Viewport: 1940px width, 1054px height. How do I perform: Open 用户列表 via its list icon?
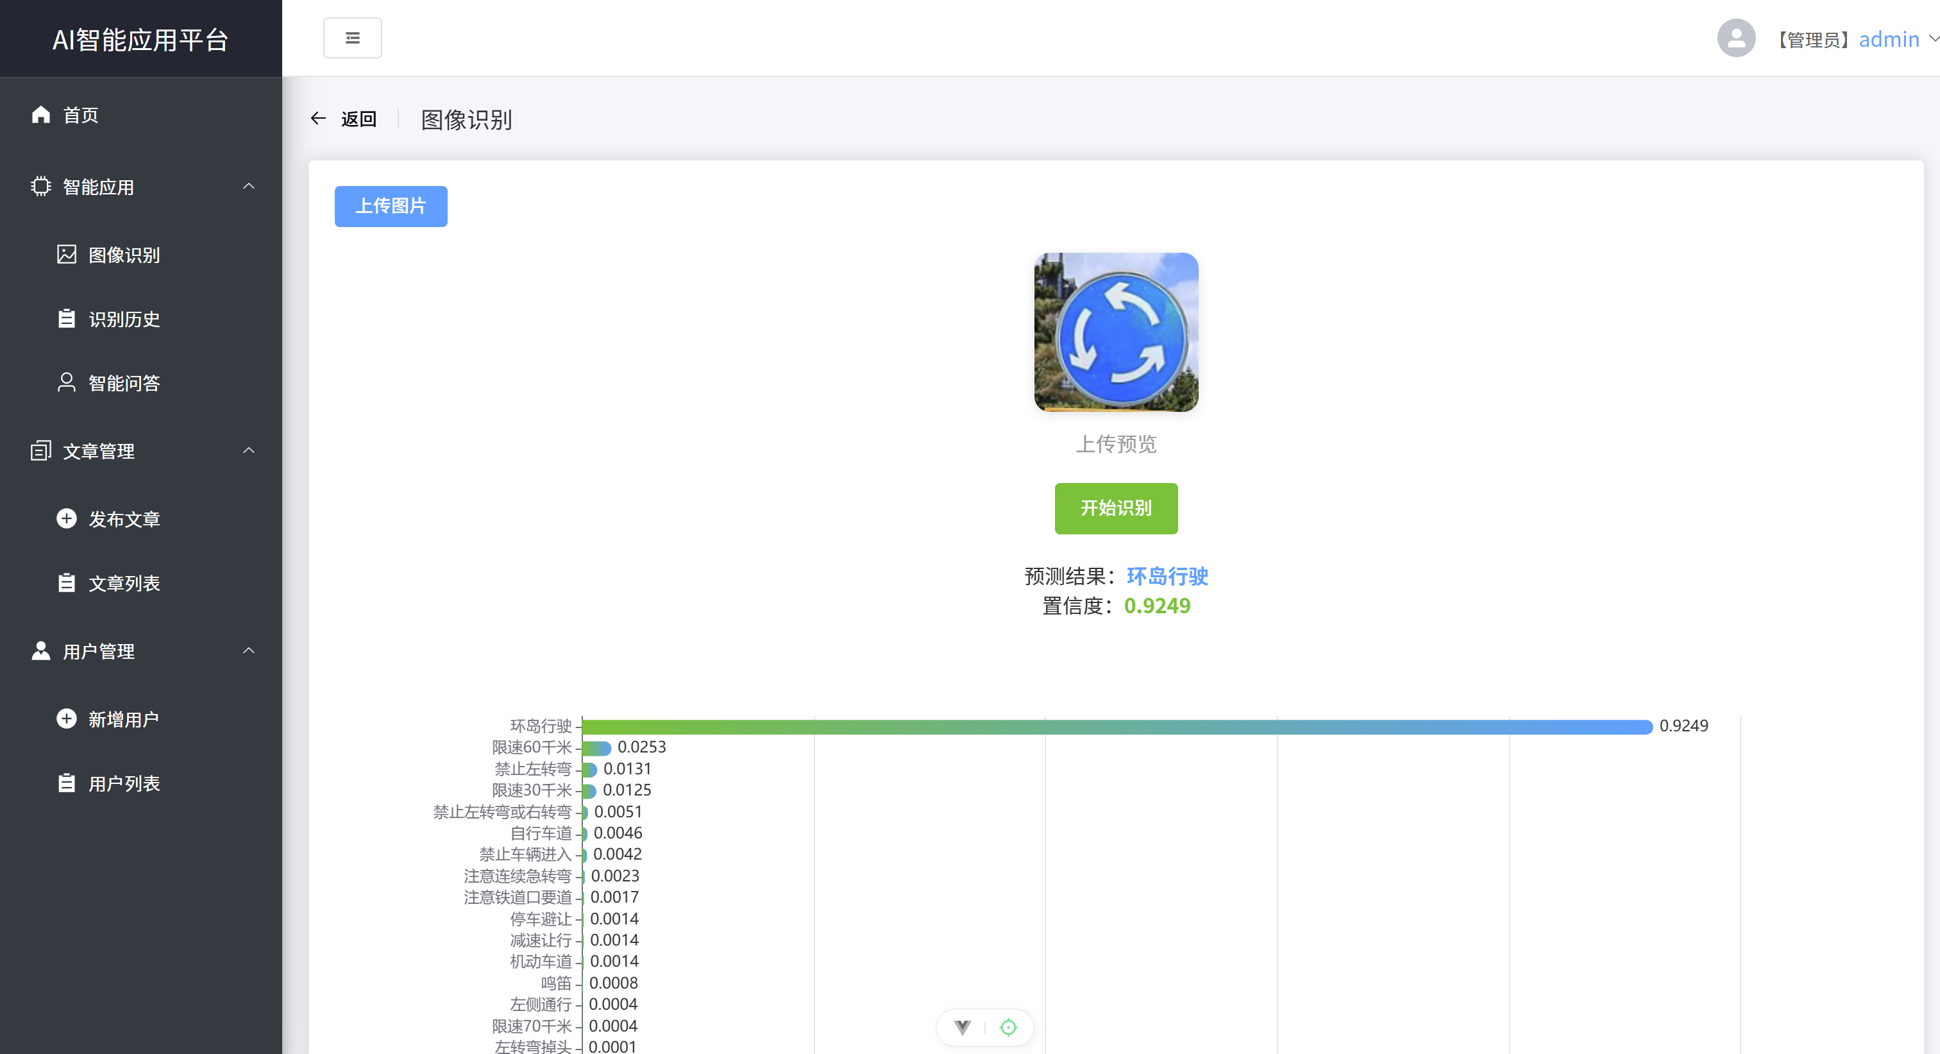(66, 783)
